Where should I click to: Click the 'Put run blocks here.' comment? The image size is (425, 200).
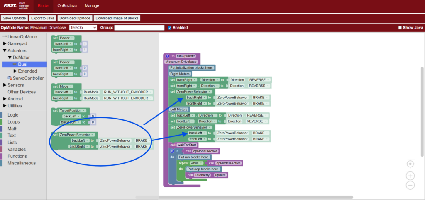point(194,157)
